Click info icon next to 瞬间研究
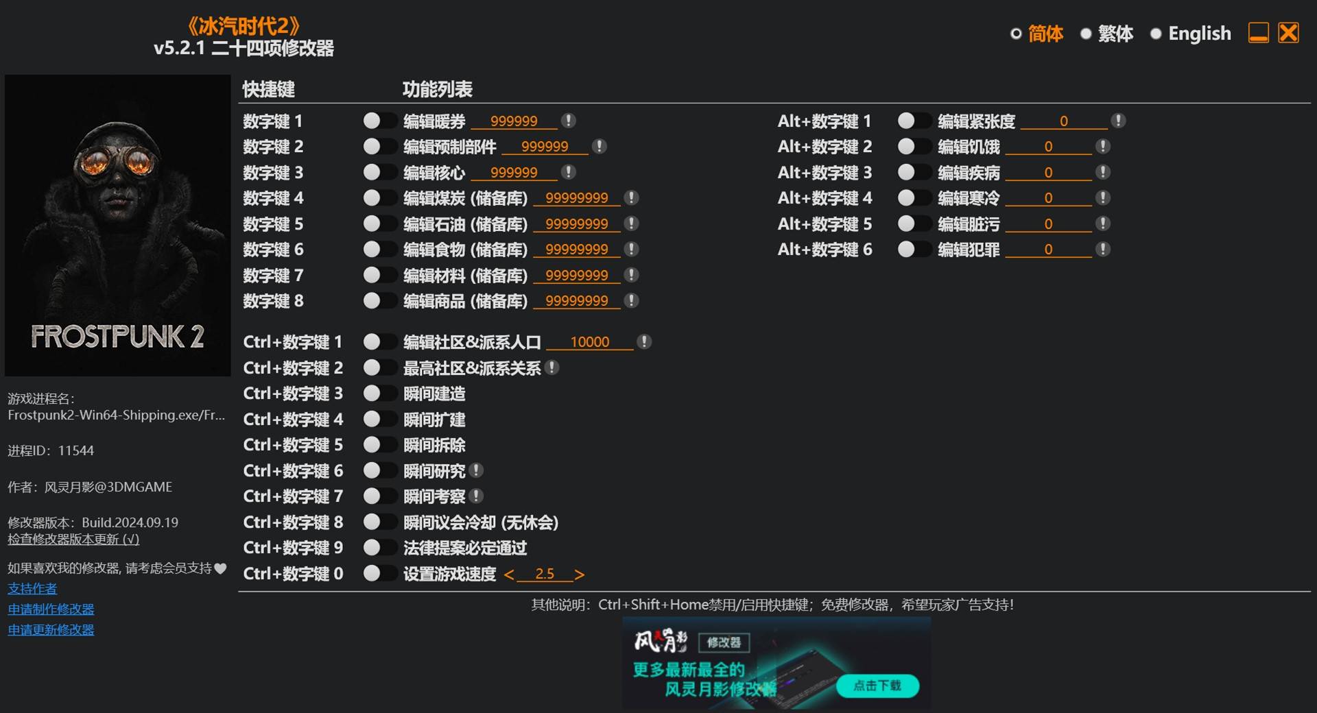Screen dimensions: 1317x713 tap(476, 470)
